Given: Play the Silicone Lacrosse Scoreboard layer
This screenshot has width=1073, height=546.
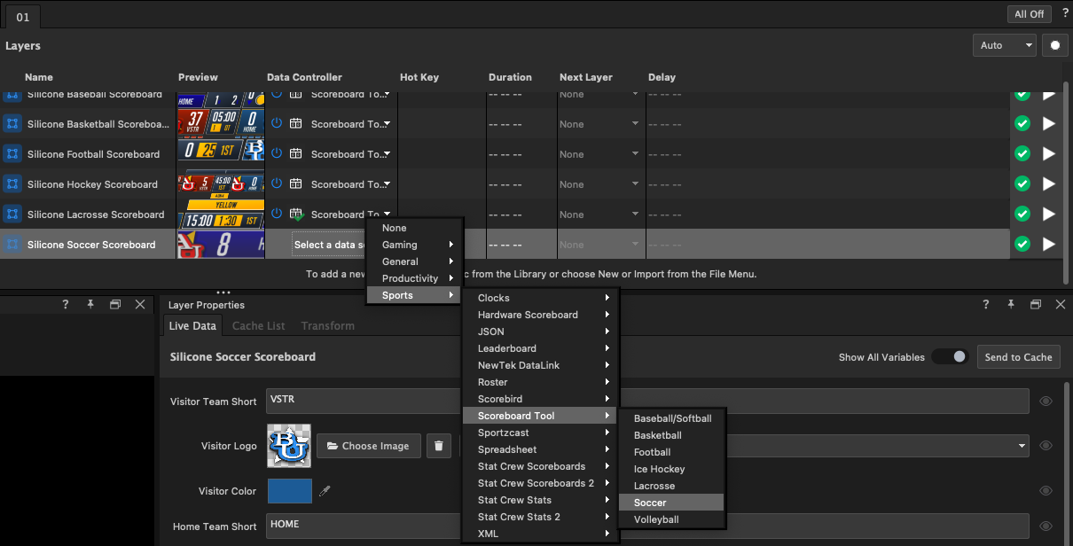Looking at the screenshot, I should pyautogui.click(x=1049, y=214).
